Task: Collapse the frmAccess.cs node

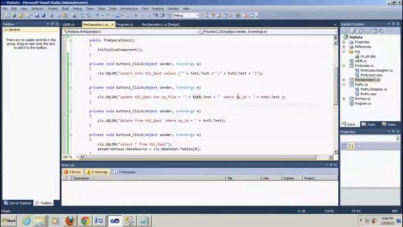Action: [x=344, y=66]
